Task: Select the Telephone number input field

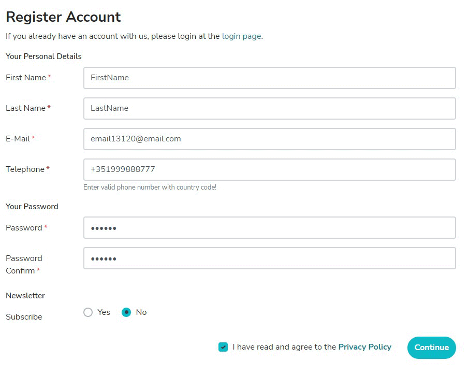Action: pyautogui.click(x=269, y=169)
